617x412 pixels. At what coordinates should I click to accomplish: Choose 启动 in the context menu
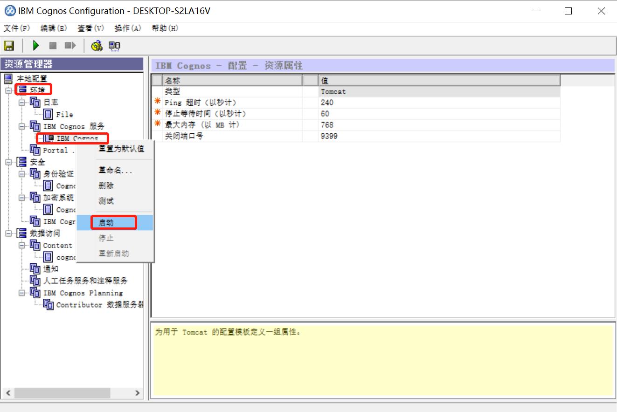pos(115,223)
